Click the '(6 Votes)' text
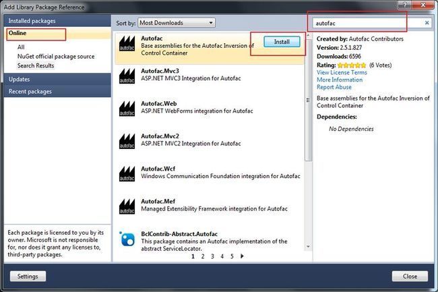Viewport: 438px width, 292px height. tap(380, 65)
